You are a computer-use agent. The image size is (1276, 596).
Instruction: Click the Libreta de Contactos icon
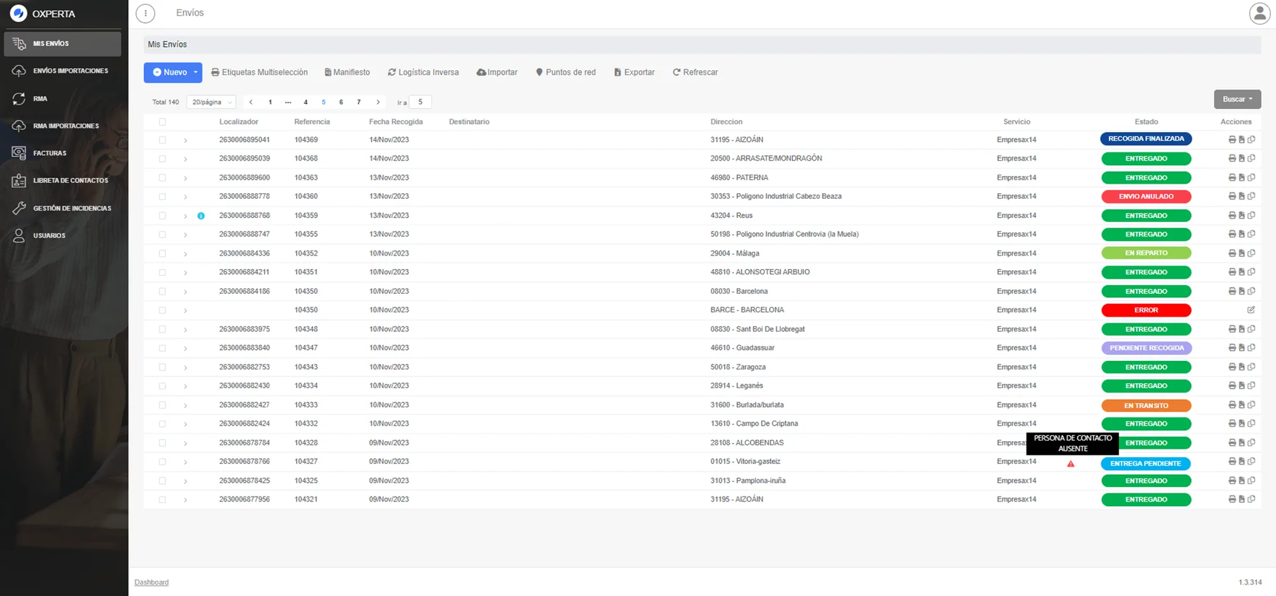[19, 180]
